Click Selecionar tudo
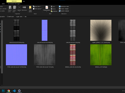125x93 pixels. click(x=64, y=6)
